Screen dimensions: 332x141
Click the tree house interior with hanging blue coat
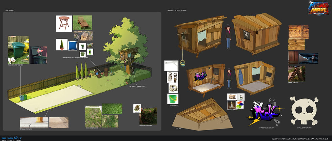[254, 78]
